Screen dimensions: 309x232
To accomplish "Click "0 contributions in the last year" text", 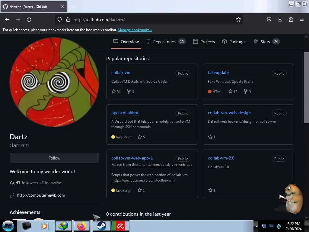I will tap(138, 214).
